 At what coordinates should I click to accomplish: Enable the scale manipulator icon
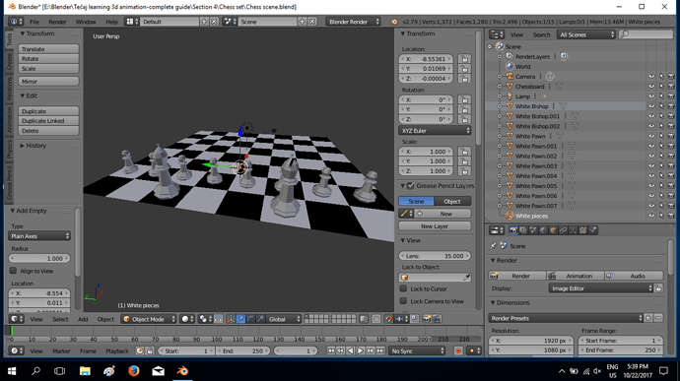coord(260,319)
